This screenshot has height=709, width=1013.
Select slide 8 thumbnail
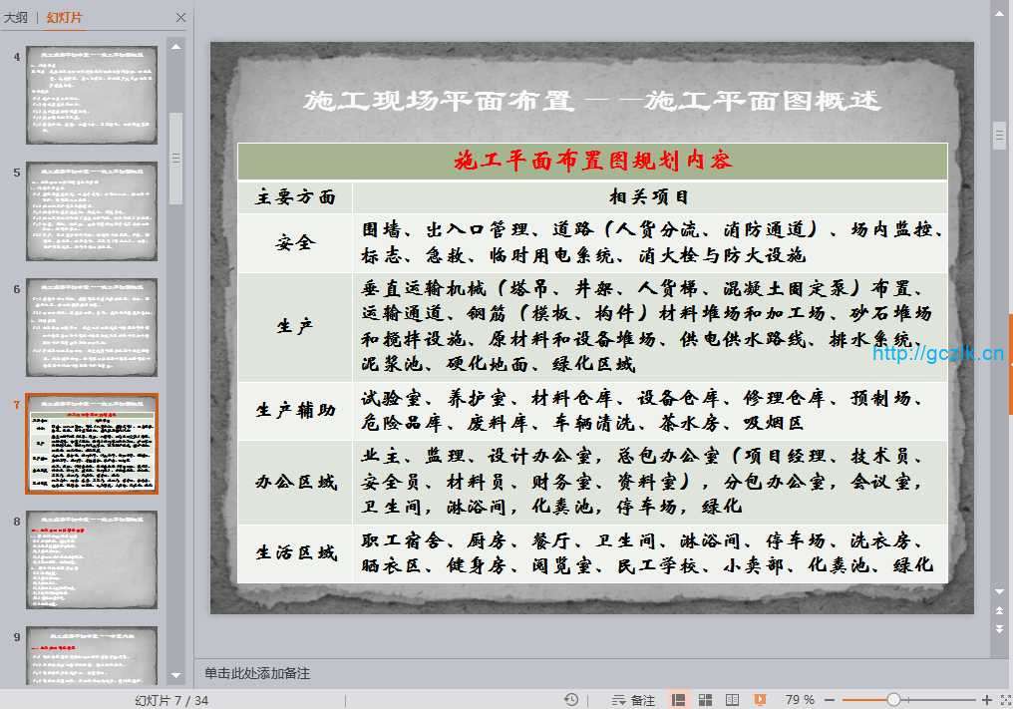point(92,560)
